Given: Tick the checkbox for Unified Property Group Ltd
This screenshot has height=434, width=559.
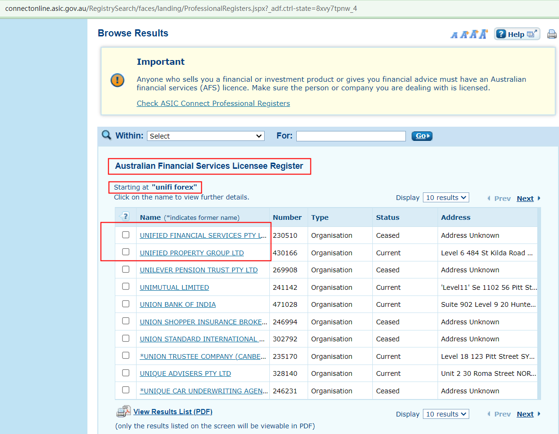Looking at the screenshot, I should [126, 252].
